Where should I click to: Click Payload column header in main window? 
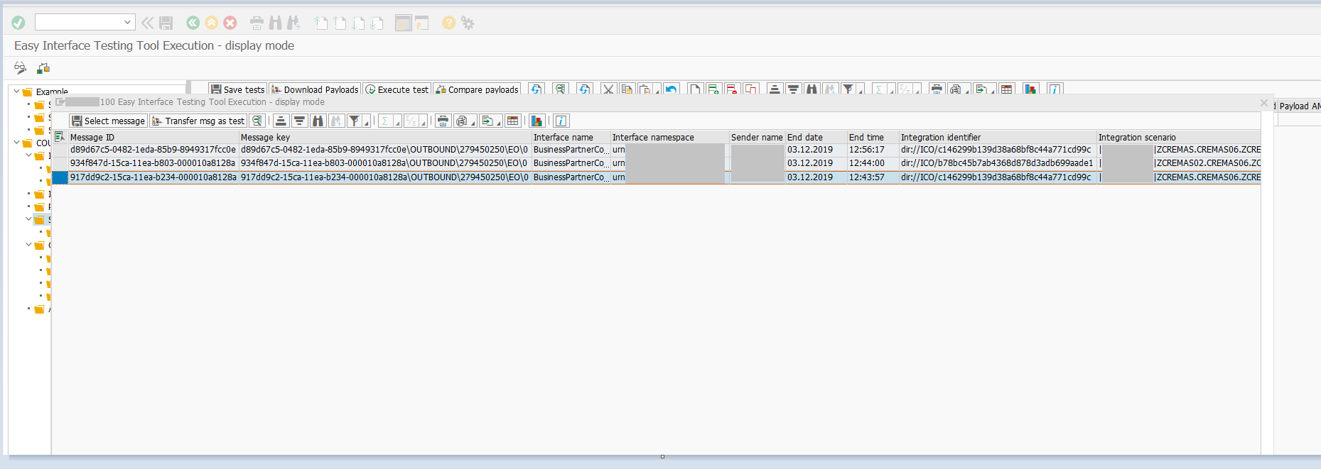[x=1298, y=106]
